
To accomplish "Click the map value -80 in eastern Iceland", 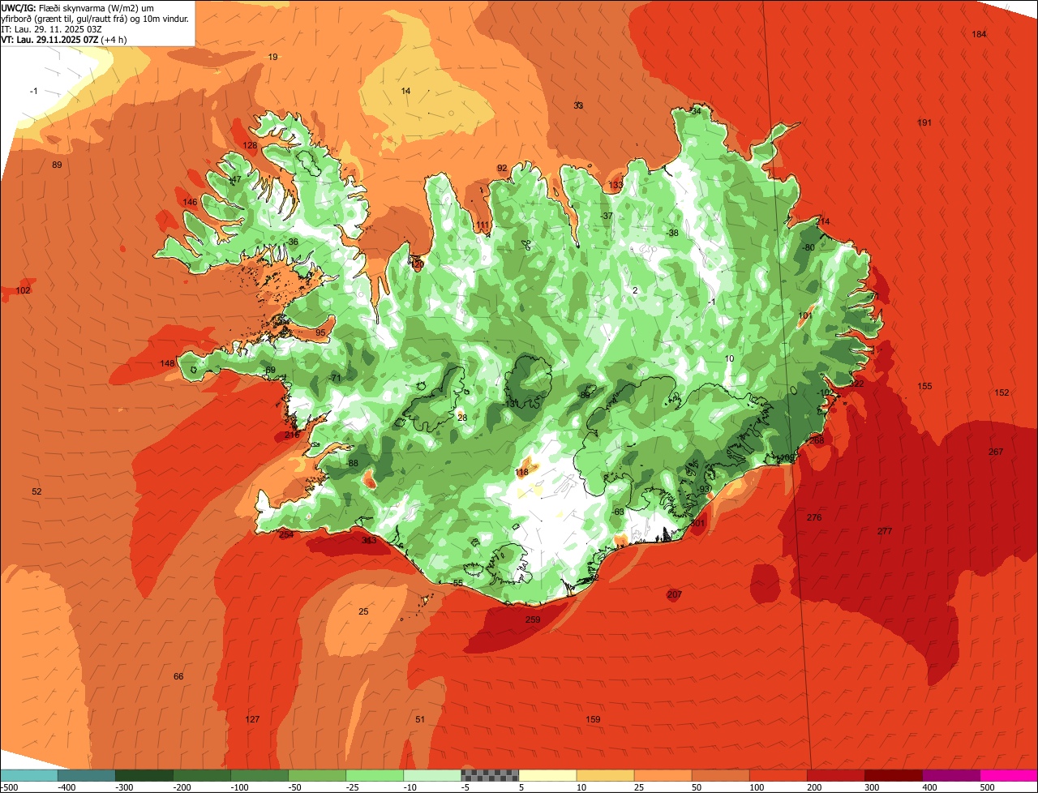I will click(807, 247).
